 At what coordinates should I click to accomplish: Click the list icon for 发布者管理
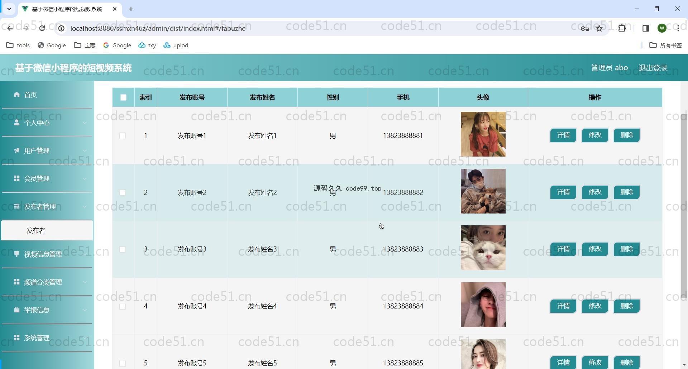coord(16,206)
